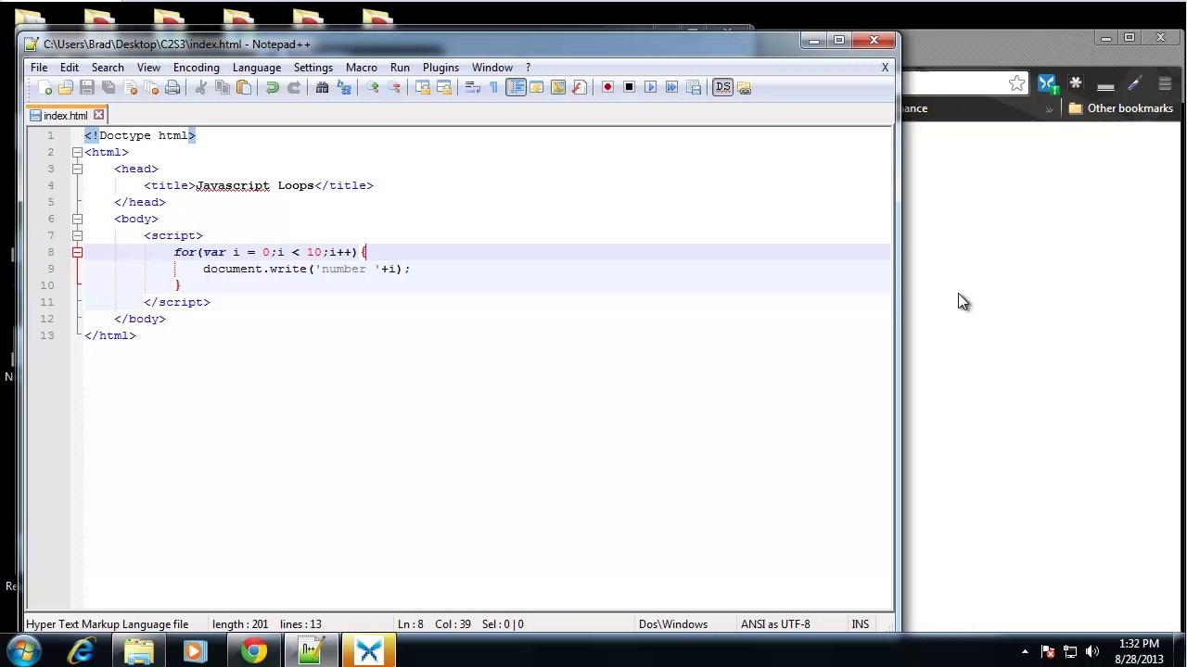Click the ANSI as UTF-8 status entry
Screen dimensions: 1187x667
[x=775, y=624]
